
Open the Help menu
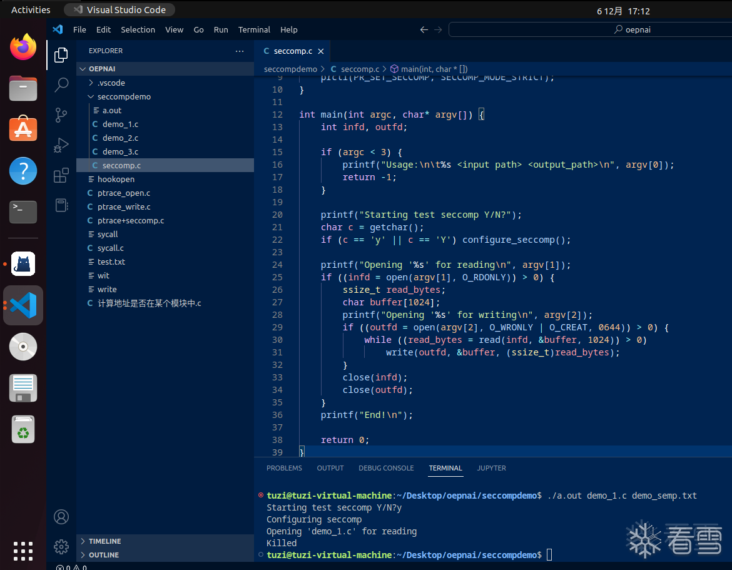pyautogui.click(x=288, y=29)
